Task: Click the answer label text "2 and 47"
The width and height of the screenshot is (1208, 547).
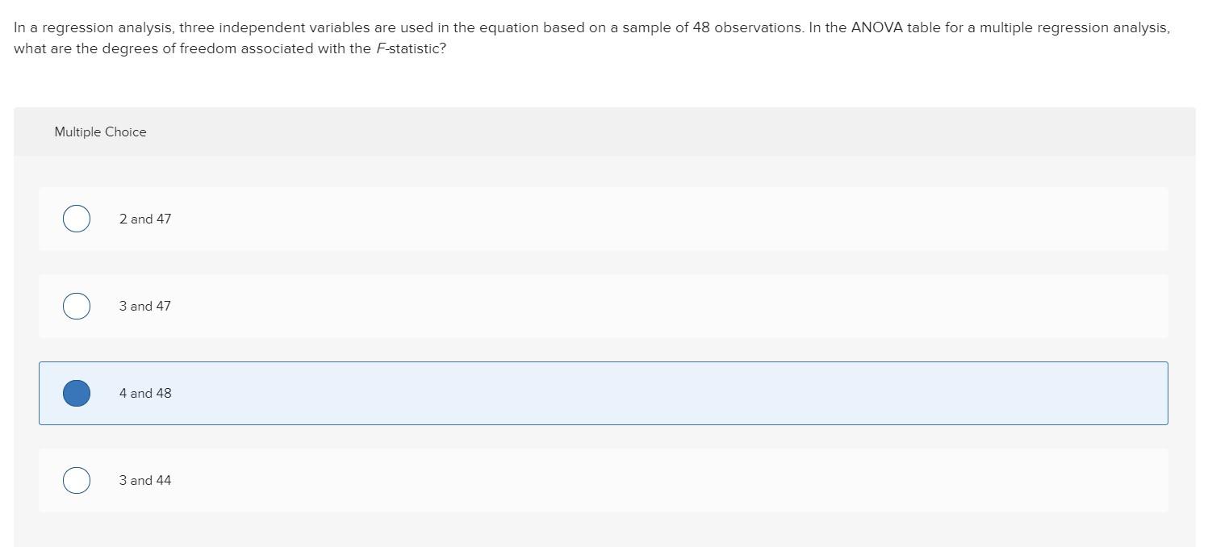Action: tap(144, 218)
